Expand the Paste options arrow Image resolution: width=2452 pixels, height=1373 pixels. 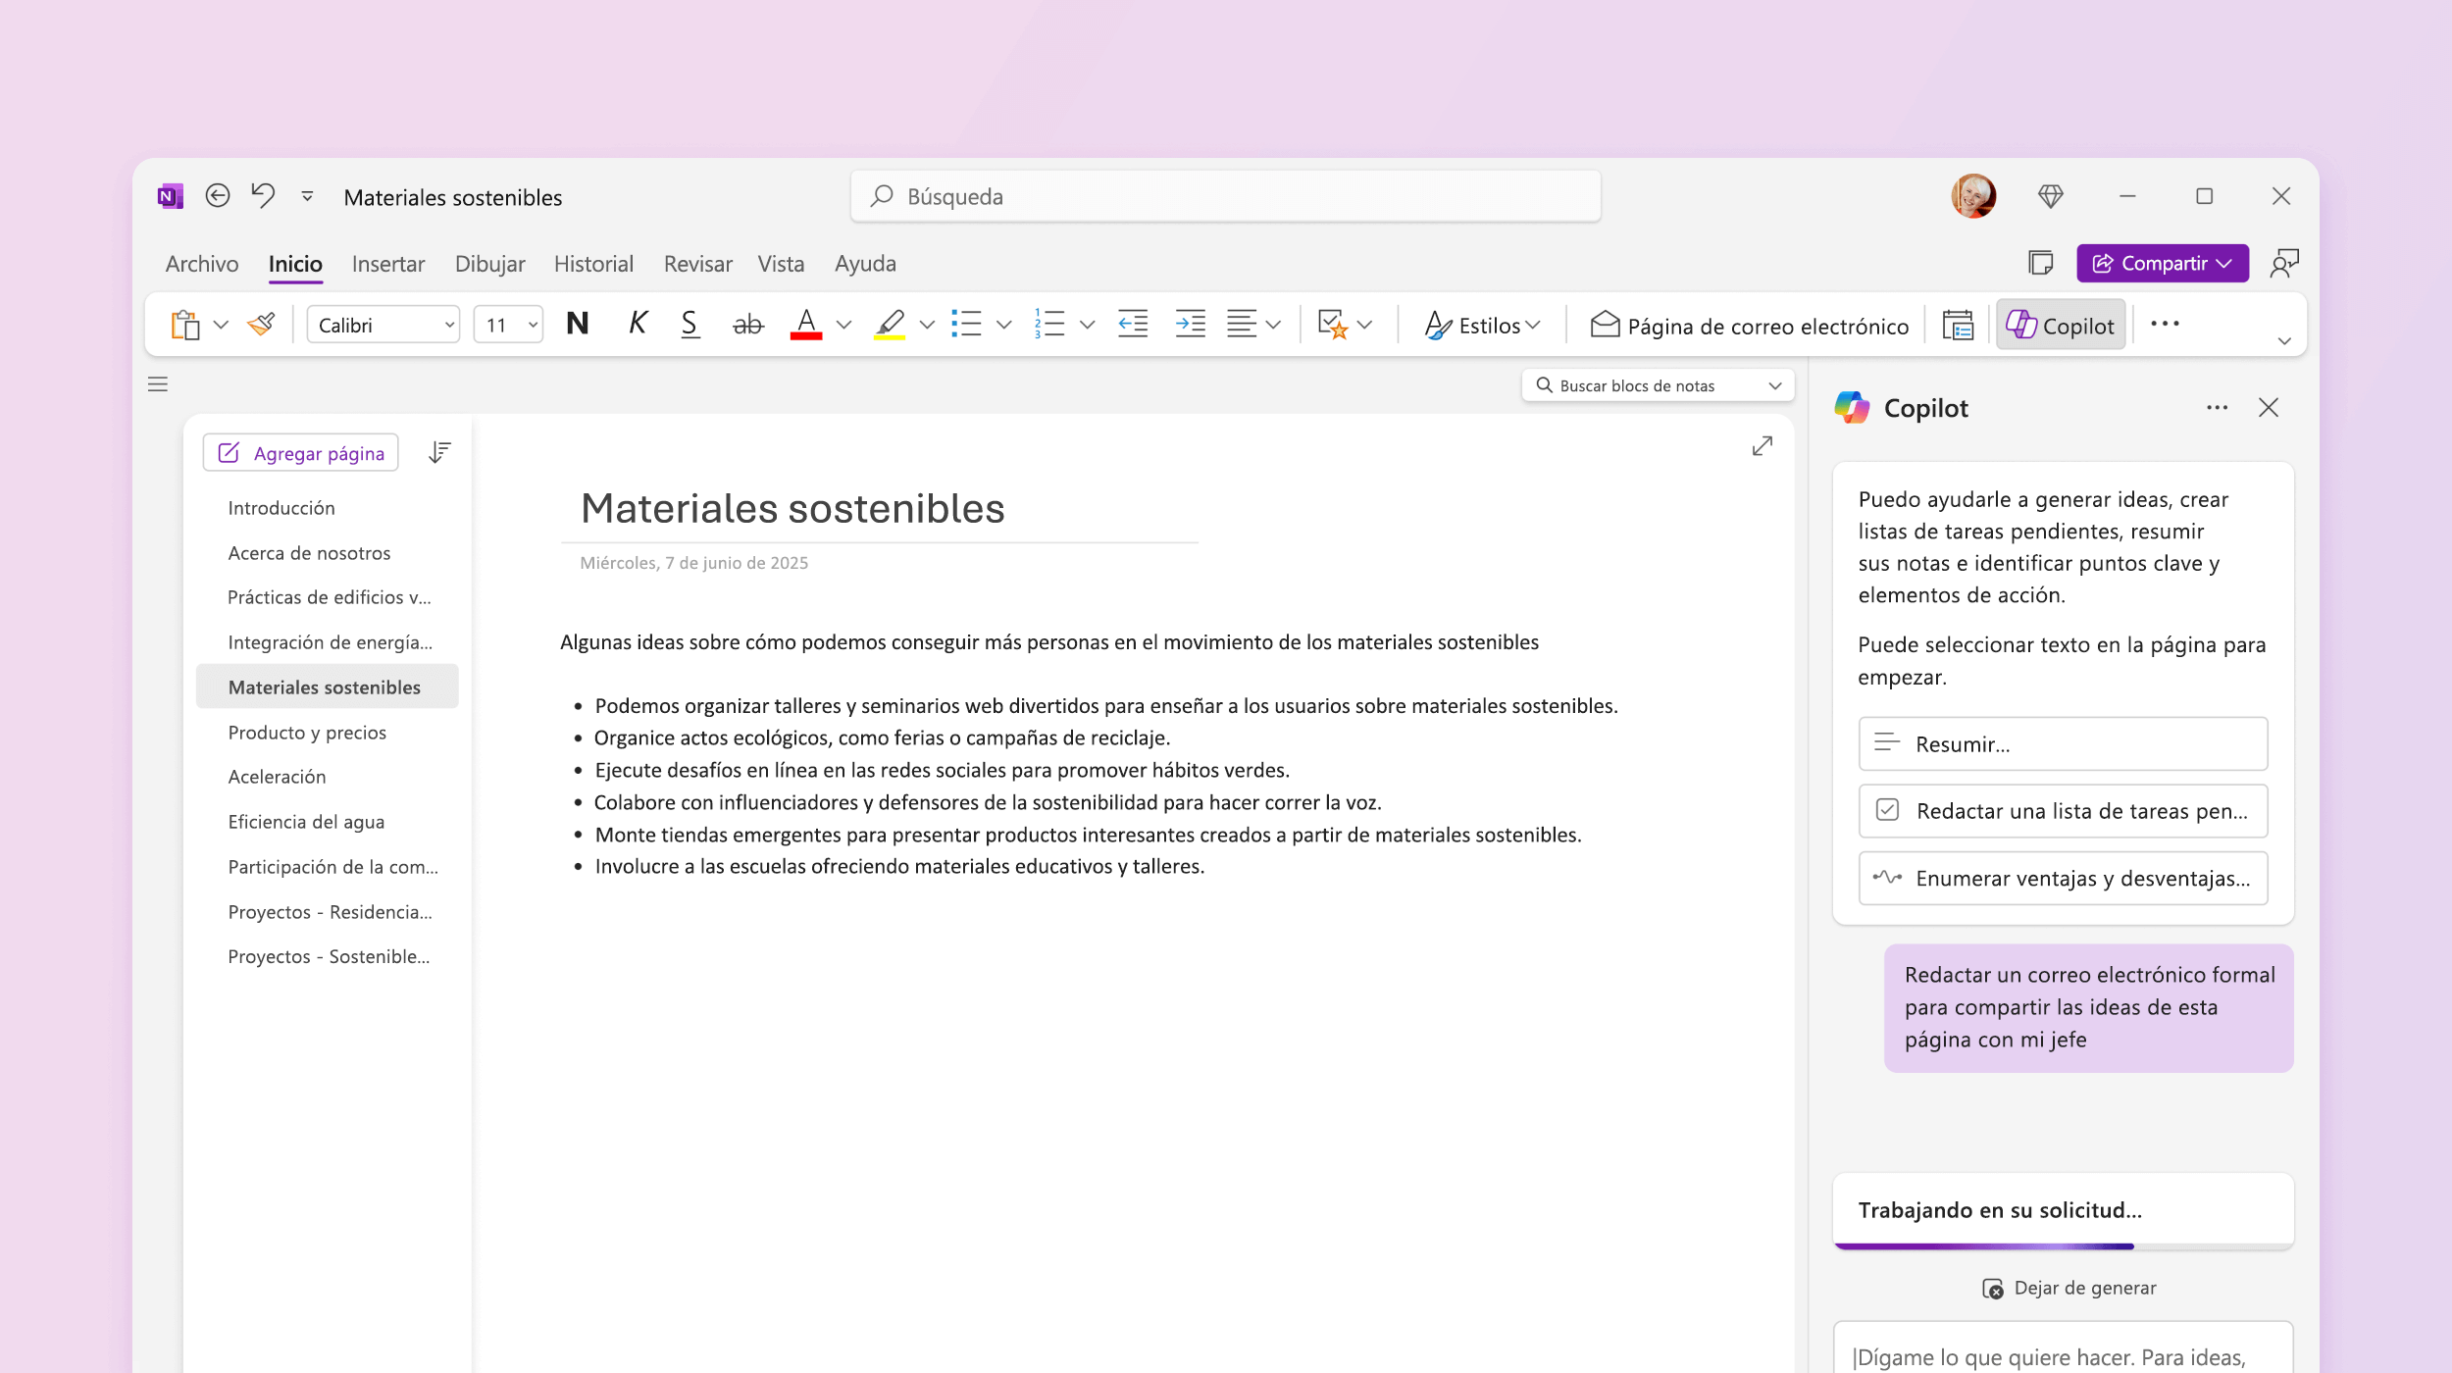pyautogui.click(x=221, y=325)
